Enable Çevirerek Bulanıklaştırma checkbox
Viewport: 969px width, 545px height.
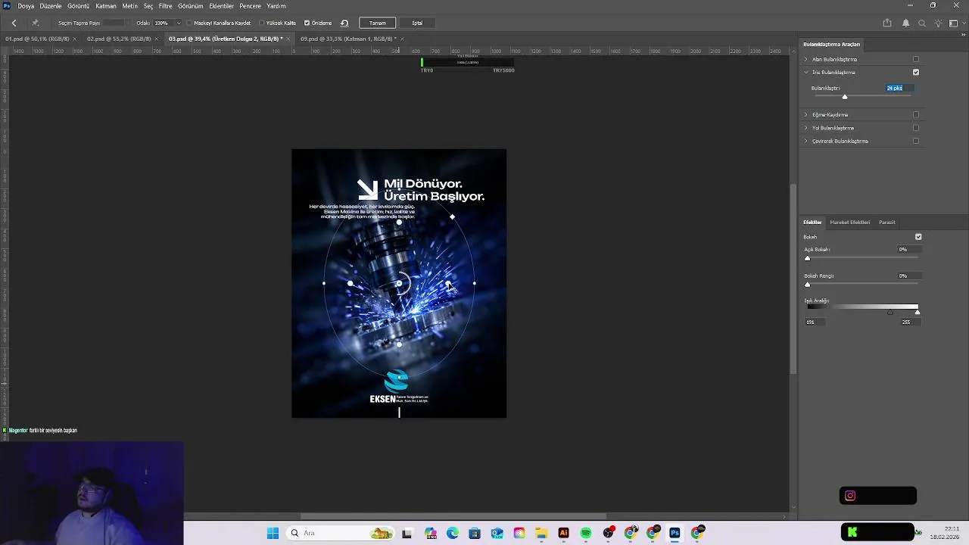tap(916, 141)
